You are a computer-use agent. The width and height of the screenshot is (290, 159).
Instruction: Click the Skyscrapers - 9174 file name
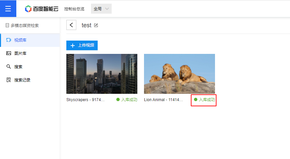[x=85, y=100]
